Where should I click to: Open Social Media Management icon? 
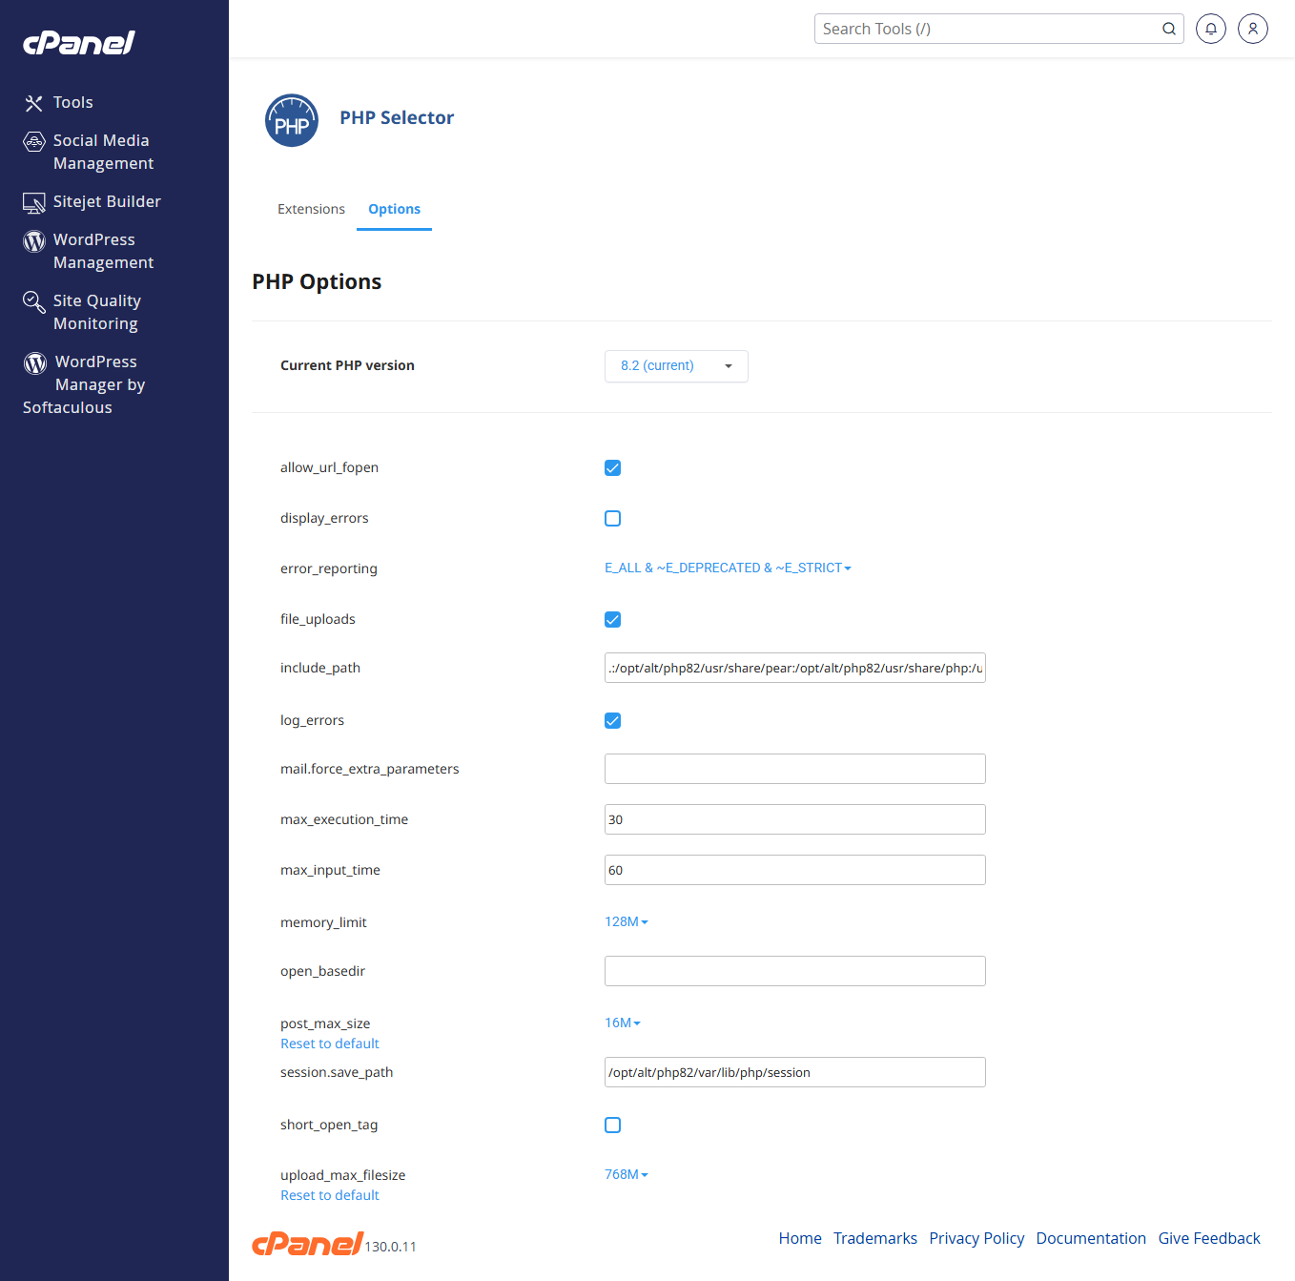point(34,142)
